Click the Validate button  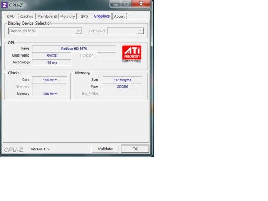pos(105,149)
